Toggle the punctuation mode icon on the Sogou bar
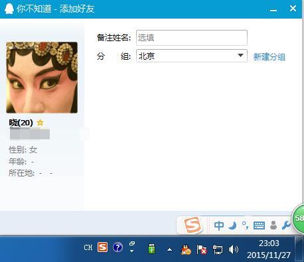 [245, 226]
